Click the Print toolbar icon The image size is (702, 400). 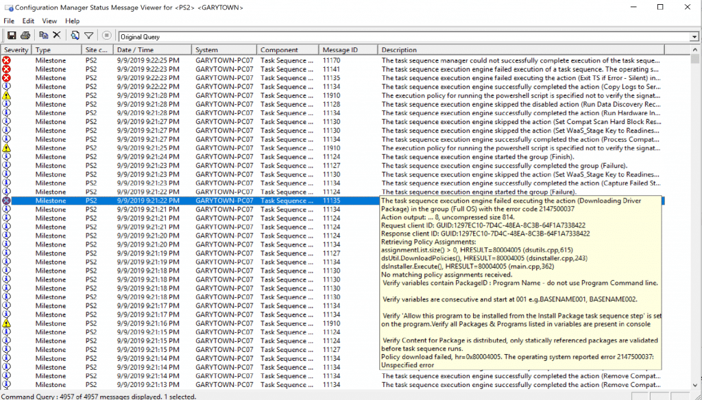(x=25, y=36)
